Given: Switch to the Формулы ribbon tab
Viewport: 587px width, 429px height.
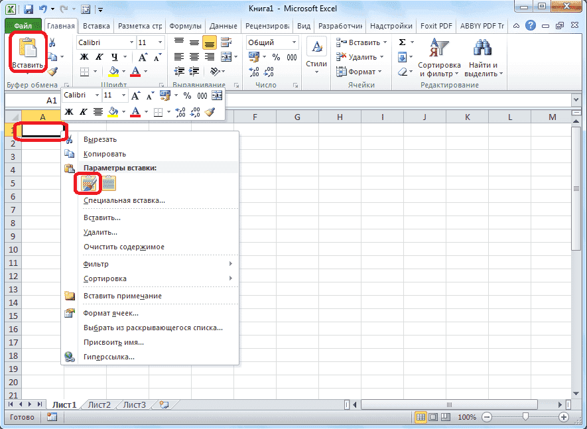Looking at the screenshot, I should [x=185, y=26].
